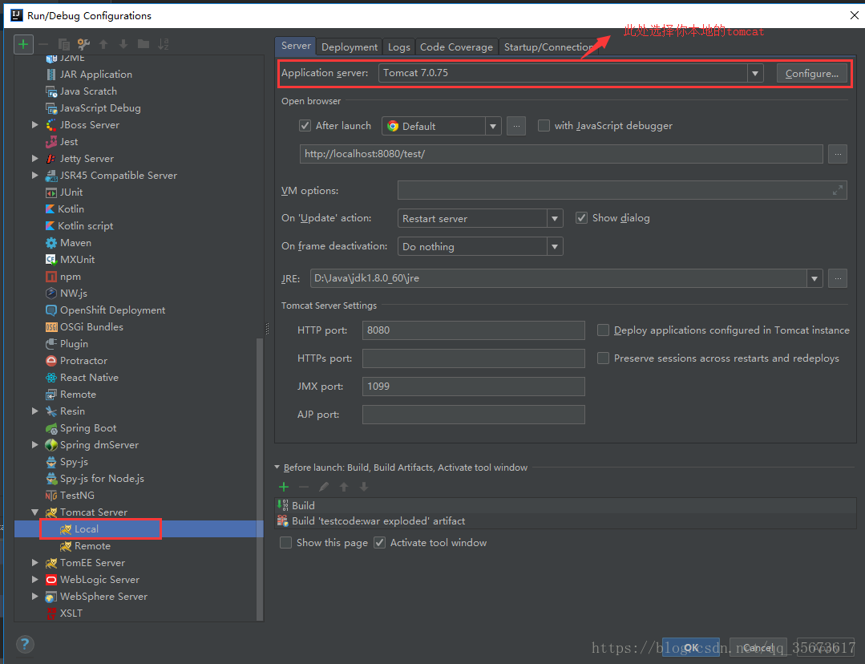
Task: Switch to Startup/Connection tab
Action: click(x=548, y=47)
